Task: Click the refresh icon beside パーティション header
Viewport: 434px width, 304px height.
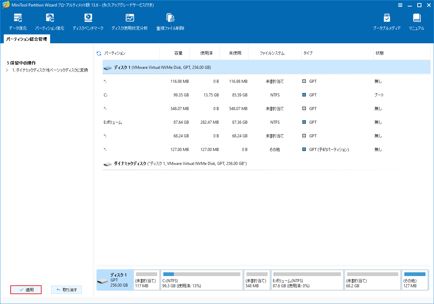Action: 99,54
